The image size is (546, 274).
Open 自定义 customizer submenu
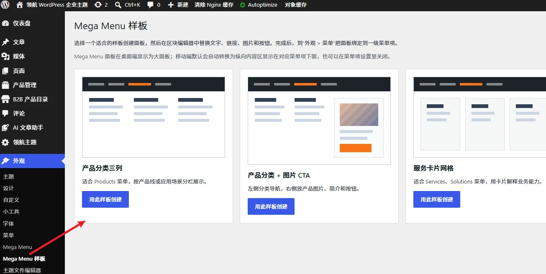(x=11, y=200)
